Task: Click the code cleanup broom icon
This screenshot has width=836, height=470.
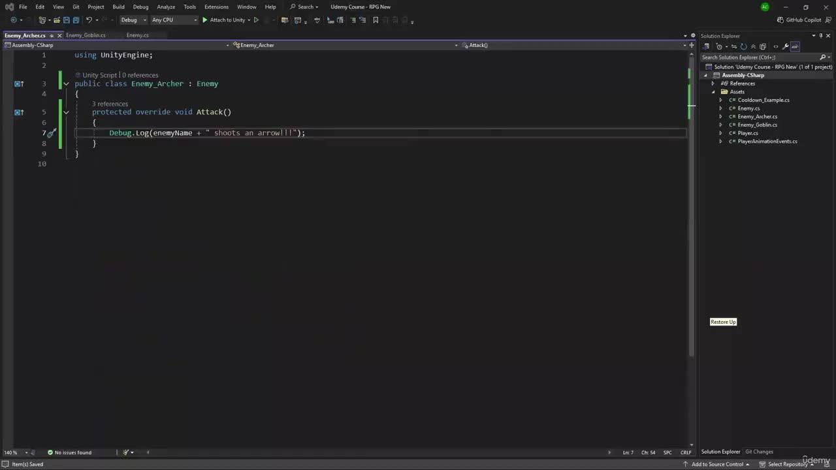Action: click(x=127, y=452)
